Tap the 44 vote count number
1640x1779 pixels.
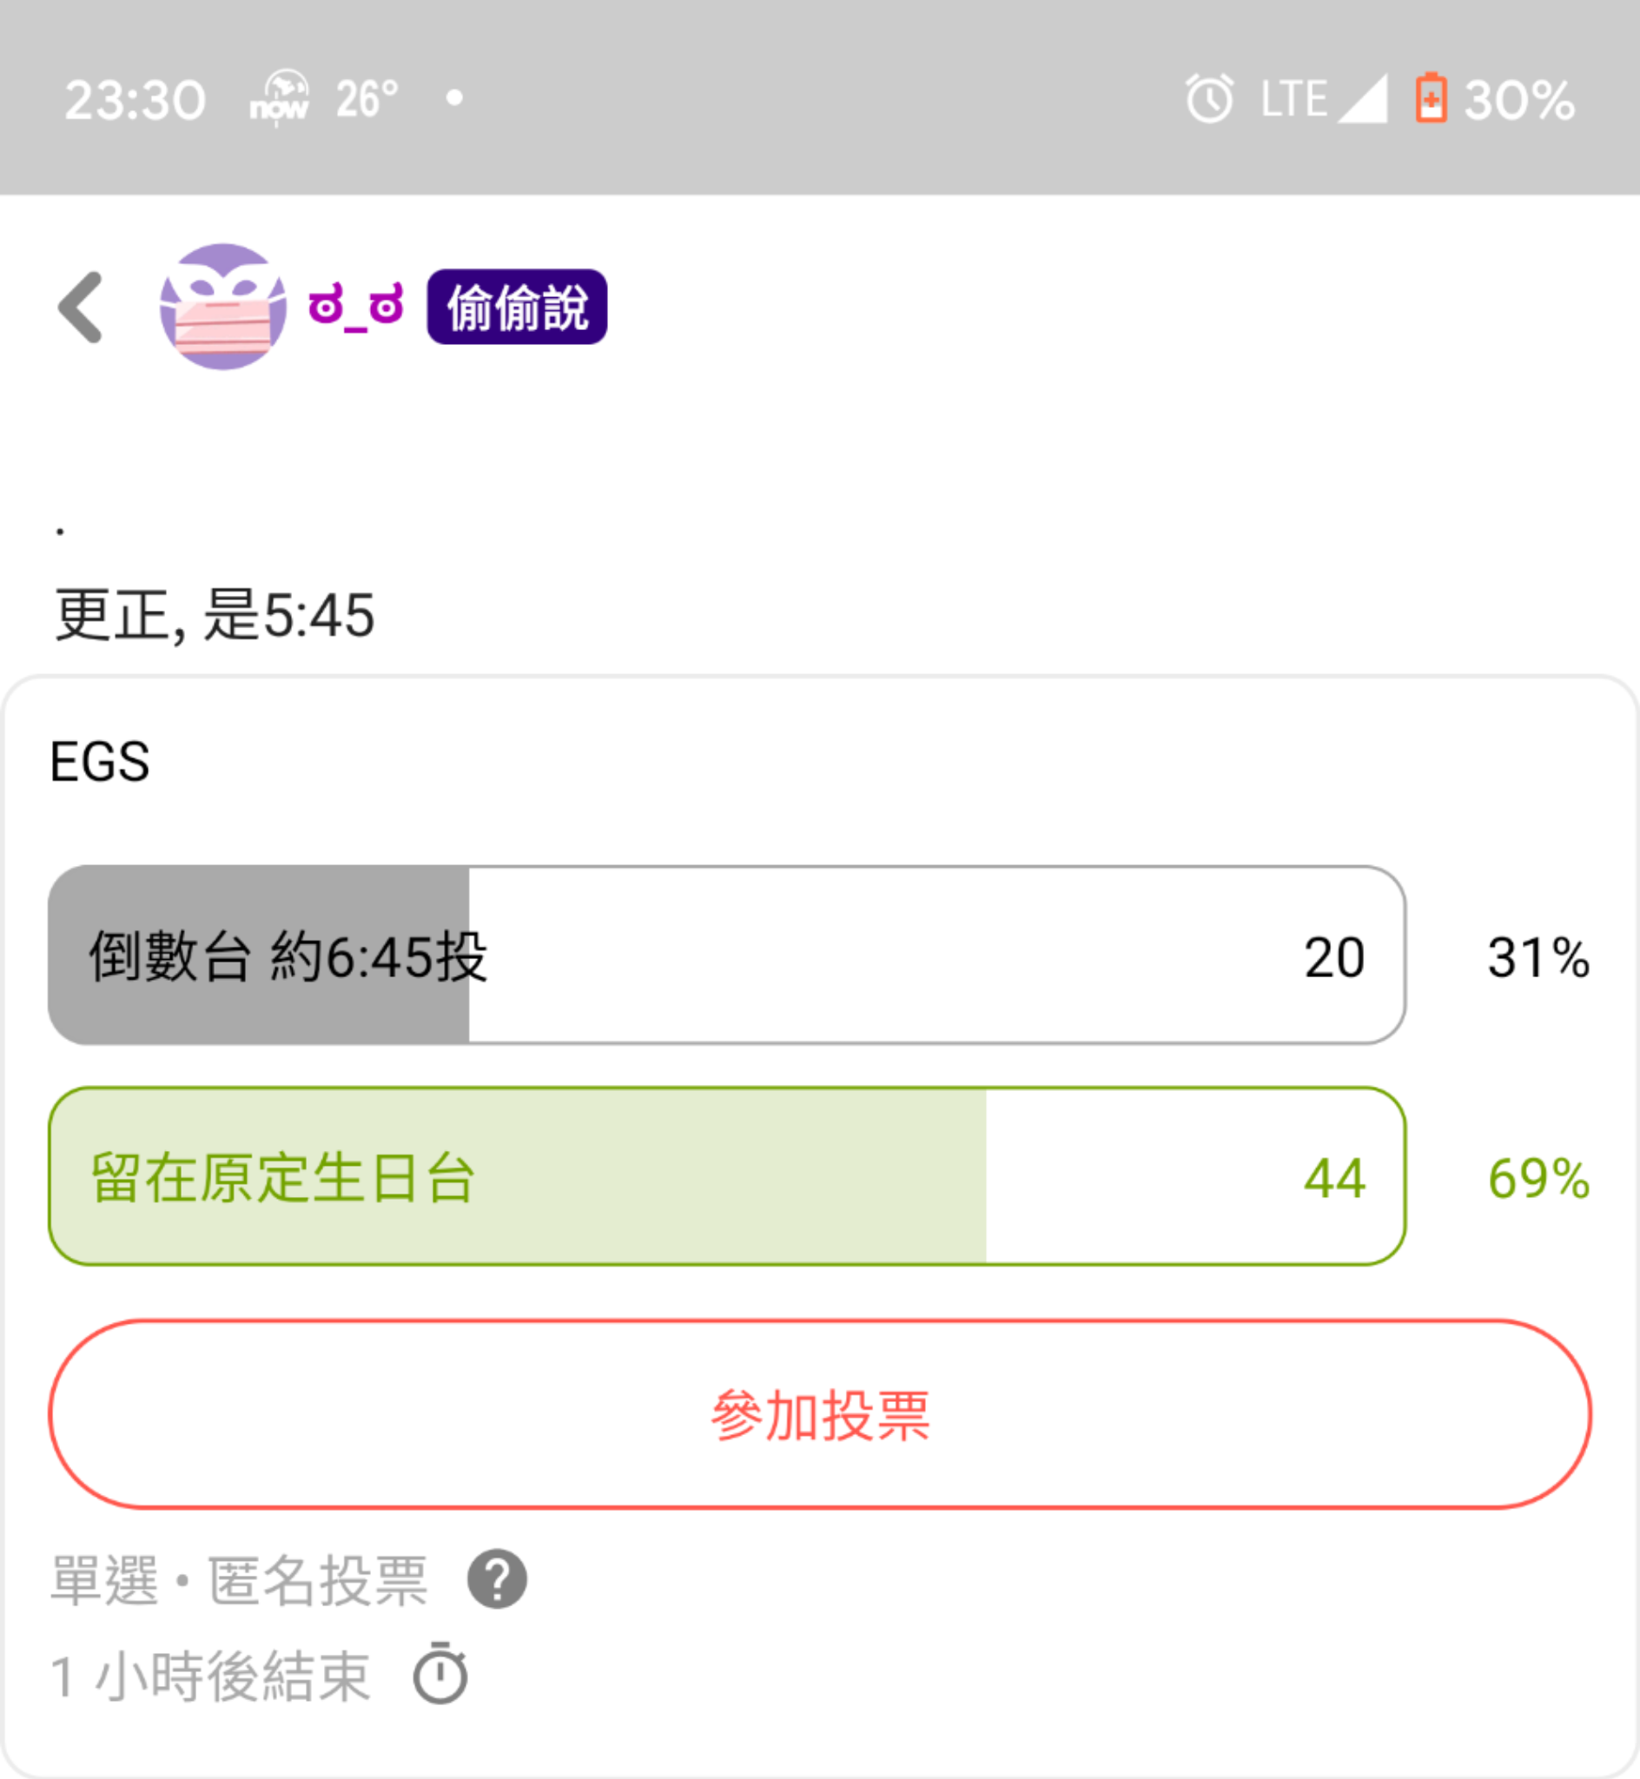tap(1334, 1178)
